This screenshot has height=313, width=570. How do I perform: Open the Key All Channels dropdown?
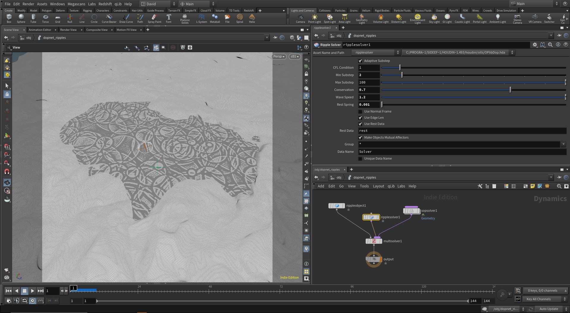tap(545, 299)
